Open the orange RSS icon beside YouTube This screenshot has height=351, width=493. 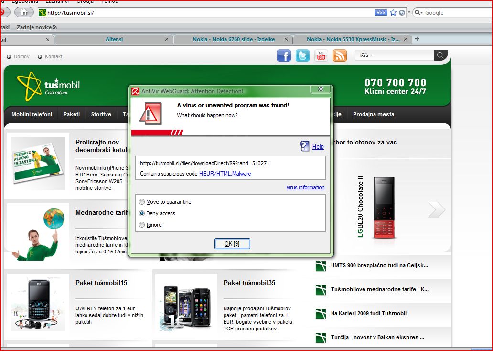340,56
